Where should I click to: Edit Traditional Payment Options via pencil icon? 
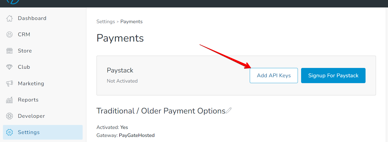click(x=229, y=111)
